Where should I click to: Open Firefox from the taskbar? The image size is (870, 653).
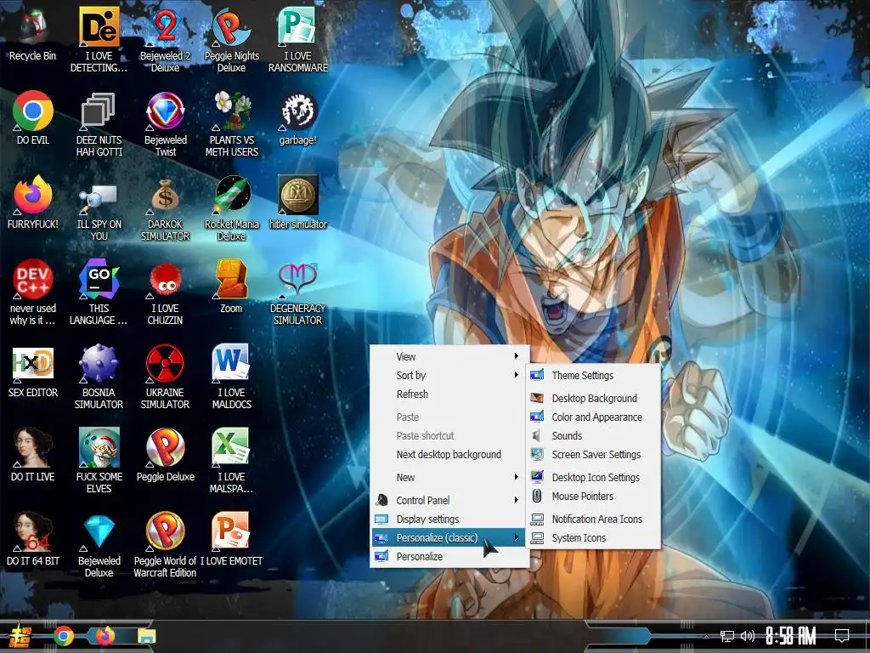point(105,636)
